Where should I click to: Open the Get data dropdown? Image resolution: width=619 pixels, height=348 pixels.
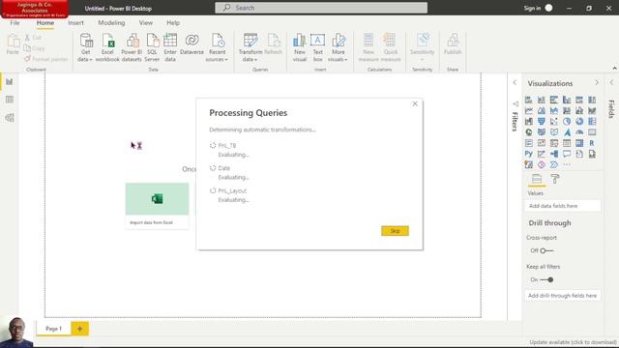point(85,47)
